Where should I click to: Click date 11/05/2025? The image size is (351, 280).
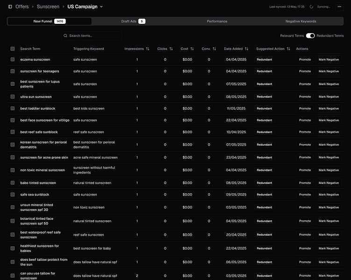236,108
